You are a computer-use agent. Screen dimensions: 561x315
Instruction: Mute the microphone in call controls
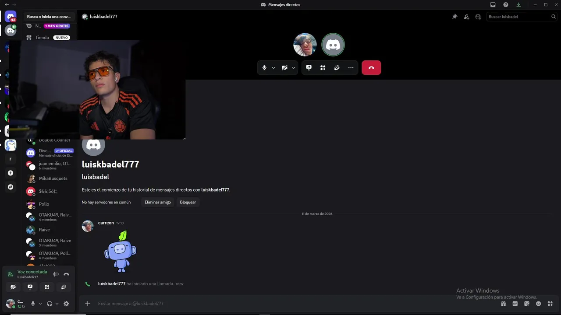tap(264, 68)
